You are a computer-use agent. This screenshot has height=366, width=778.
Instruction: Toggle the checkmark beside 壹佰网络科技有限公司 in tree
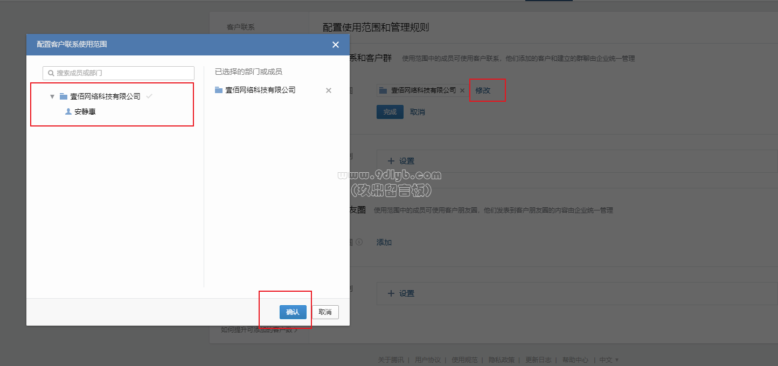click(149, 96)
